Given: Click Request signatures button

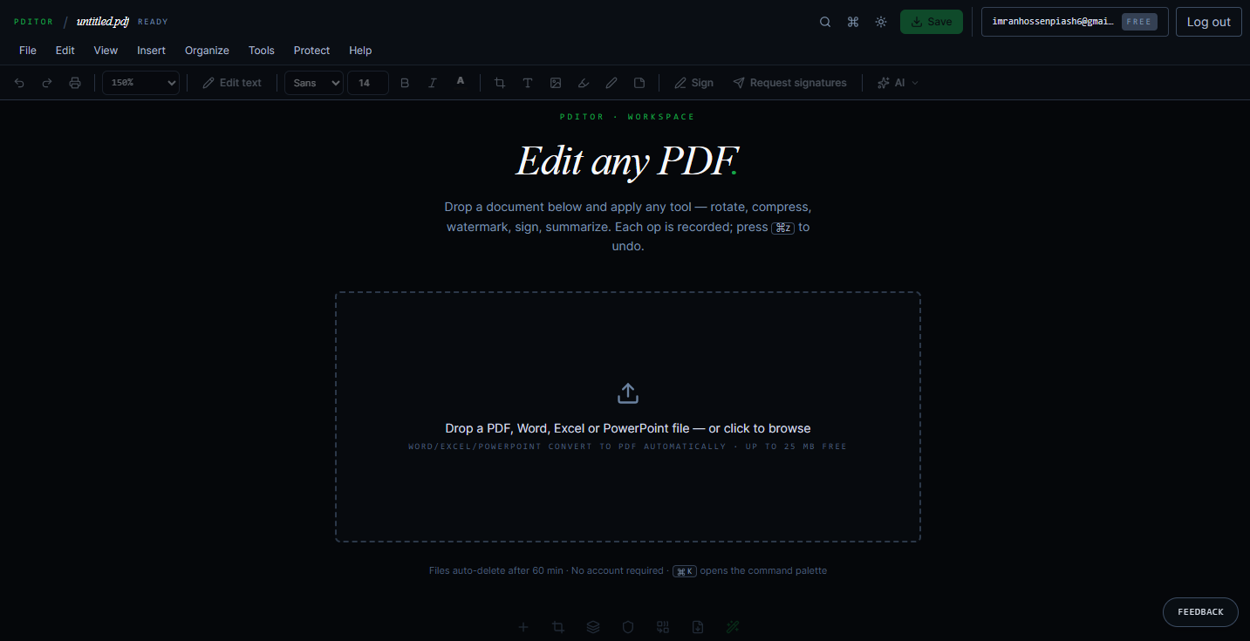Looking at the screenshot, I should [x=789, y=83].
